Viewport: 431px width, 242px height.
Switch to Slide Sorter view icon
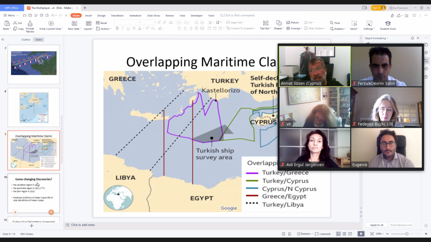[344, 234]
